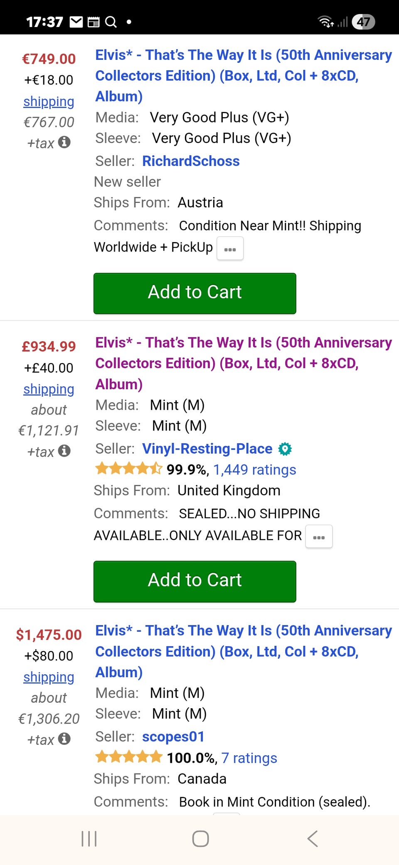Tap the tax info icon under €1,121.91
Viewport: 399px width, 865px height.
pos(64,451)
